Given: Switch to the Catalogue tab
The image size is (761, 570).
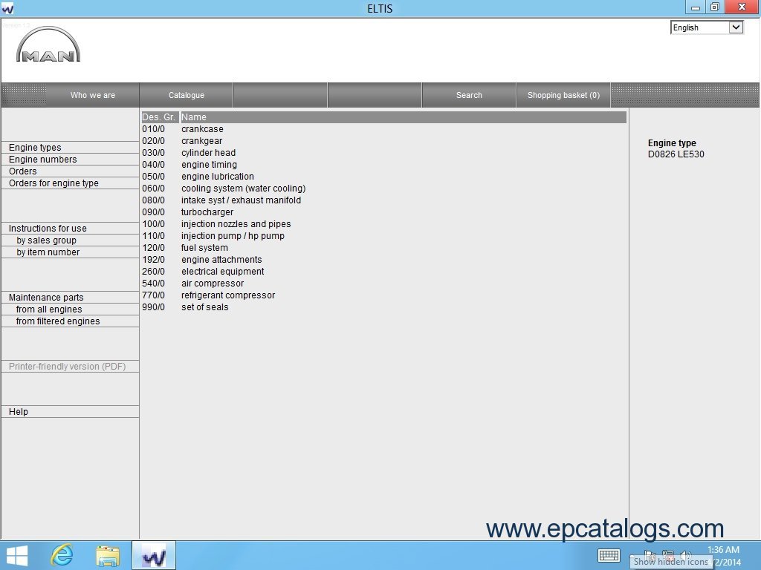Looking at the screenshot, I should point(186,95).
